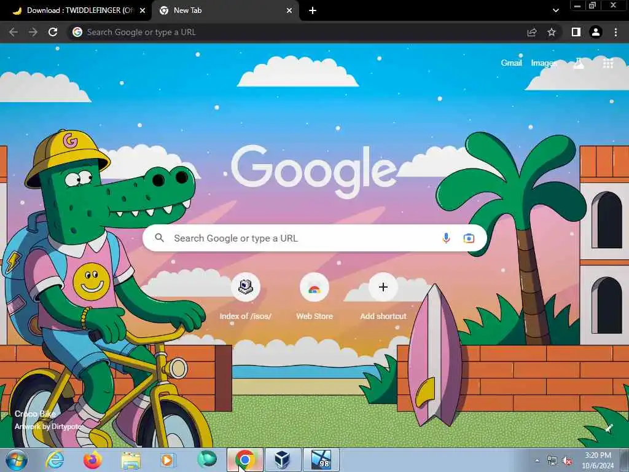
Task: Open the Web Store shortcut
Action: (314, 297)
